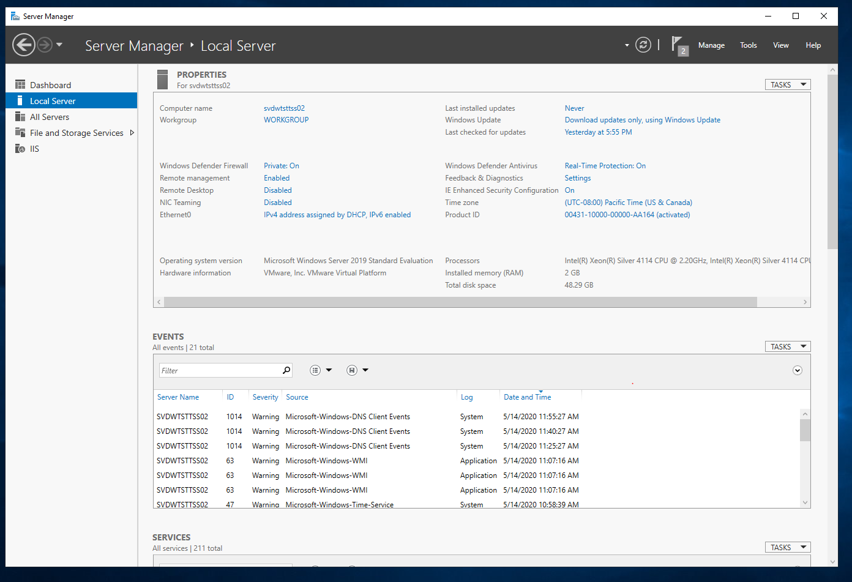Click the Properties horizontal scrollbar thumb
The width and height of the screenshot is (852, 582).
tap(460, 302)
